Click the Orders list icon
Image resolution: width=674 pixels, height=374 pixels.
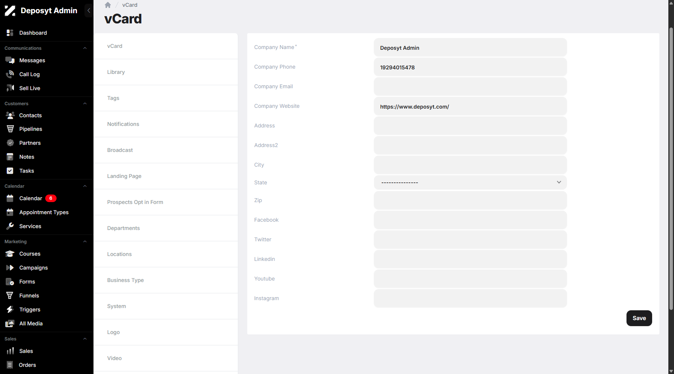click(x=10, y=365)
